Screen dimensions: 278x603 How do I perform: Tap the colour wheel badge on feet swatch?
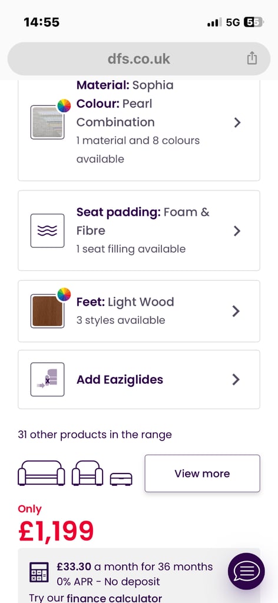[64, 294]
